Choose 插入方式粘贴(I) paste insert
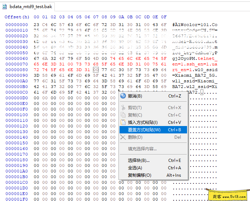Image resolution: width=250 pixels, height=201 pixels. point(153,122)
